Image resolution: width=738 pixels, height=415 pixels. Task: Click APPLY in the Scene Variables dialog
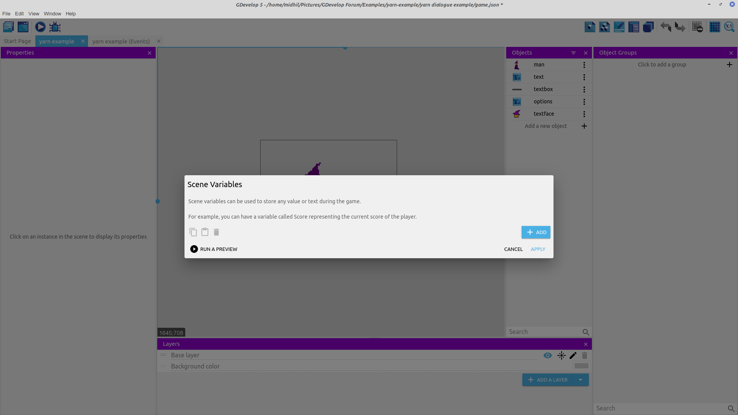point(538,249)
